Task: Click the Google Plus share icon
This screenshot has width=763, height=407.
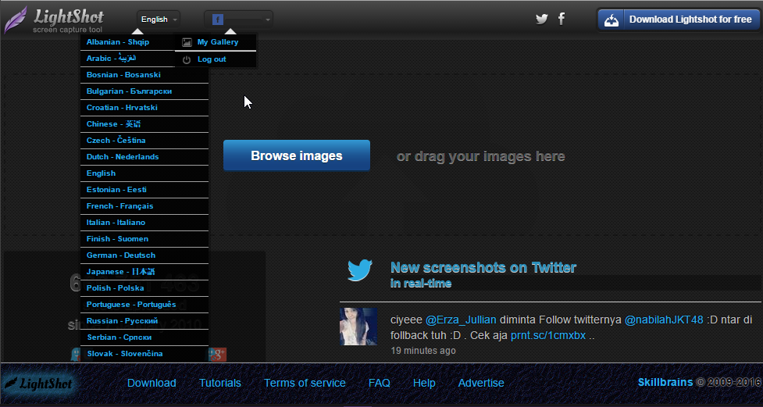Action: tap(218, 355)
